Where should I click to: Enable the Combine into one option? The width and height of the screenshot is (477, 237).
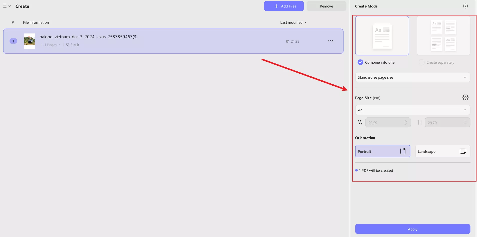[360, 62]
